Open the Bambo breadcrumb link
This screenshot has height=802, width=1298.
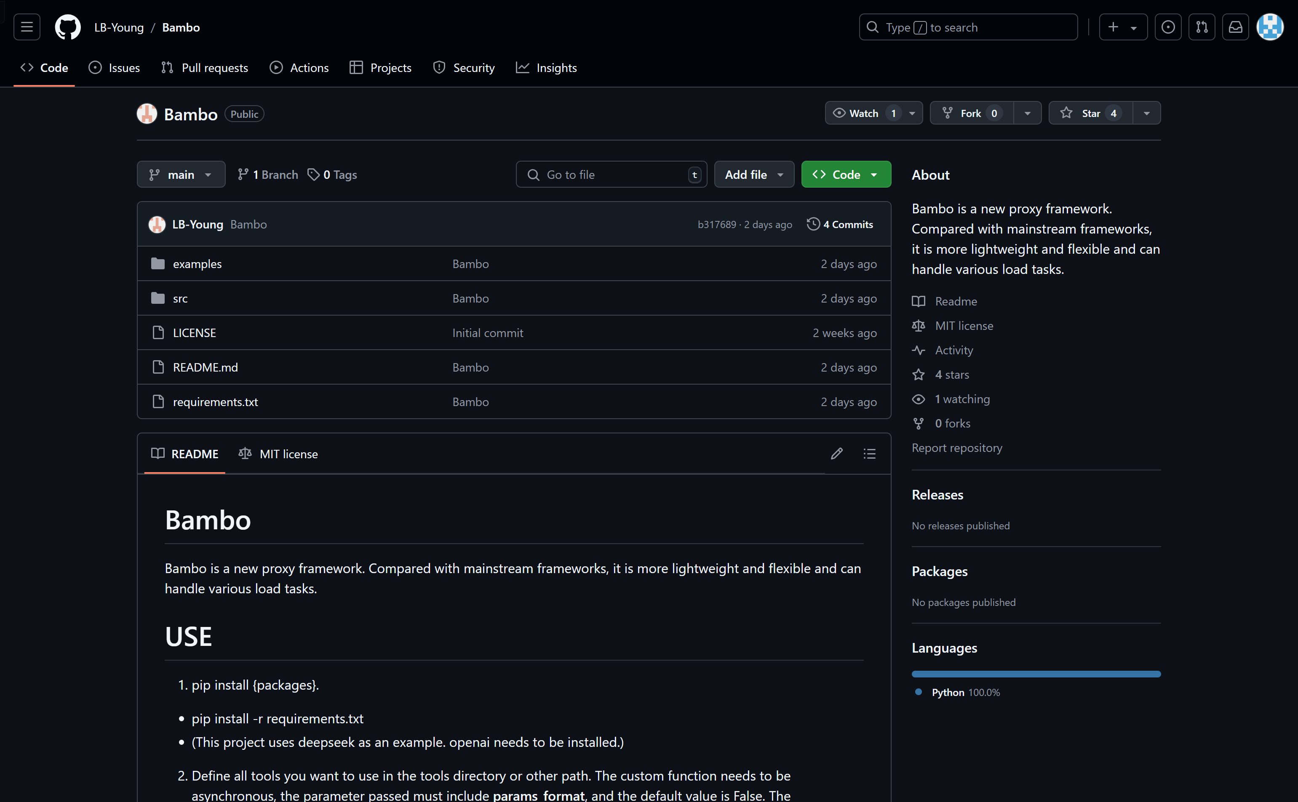coord(181,27)
